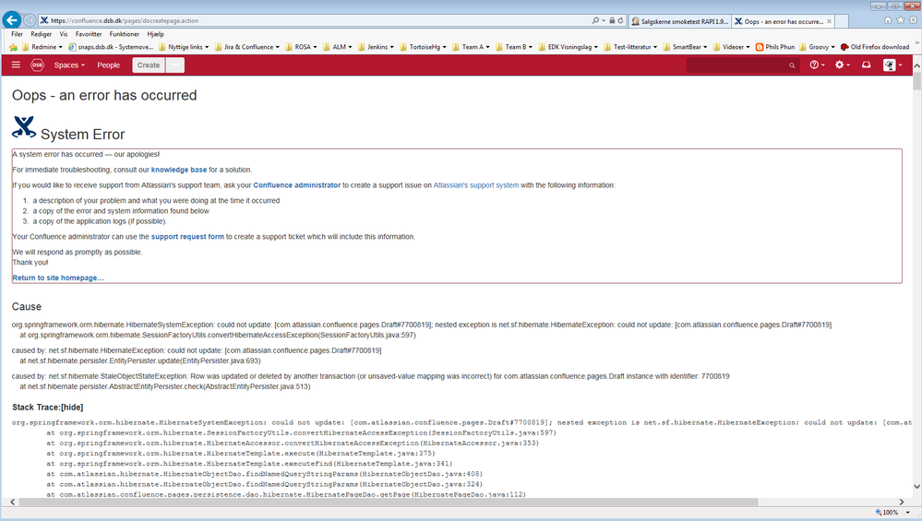Expand Groovy favorites folder
This screenshot has height=521, width=922.
[x=818, y=47]
